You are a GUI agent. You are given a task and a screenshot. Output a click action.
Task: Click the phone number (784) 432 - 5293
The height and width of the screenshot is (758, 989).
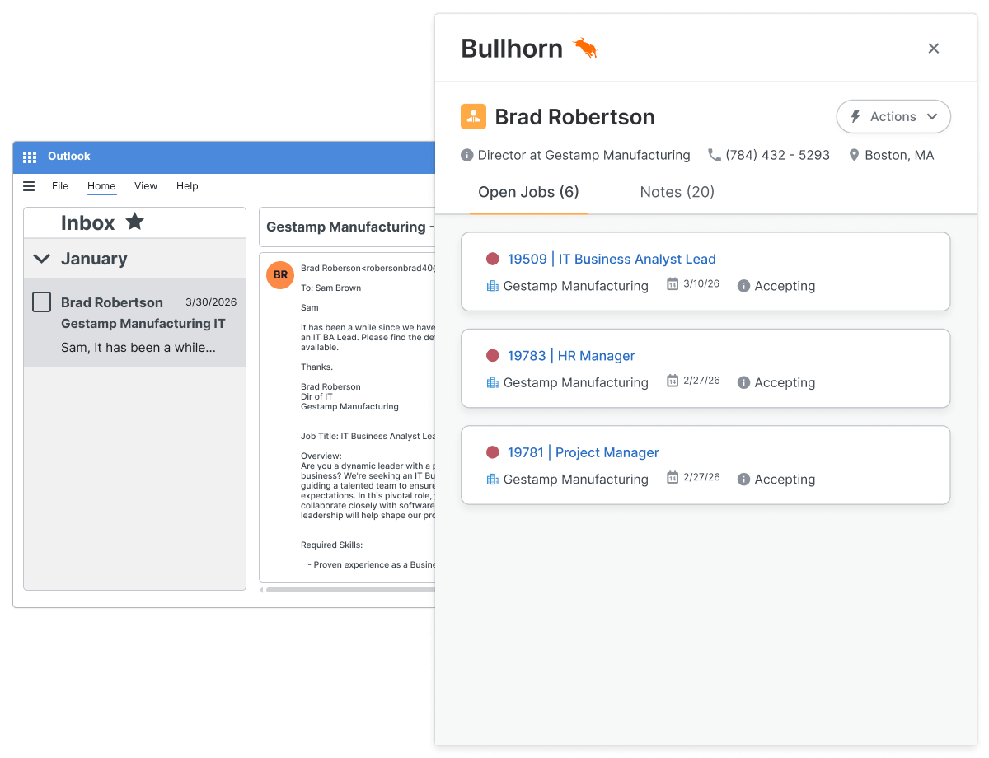[778, 155]
